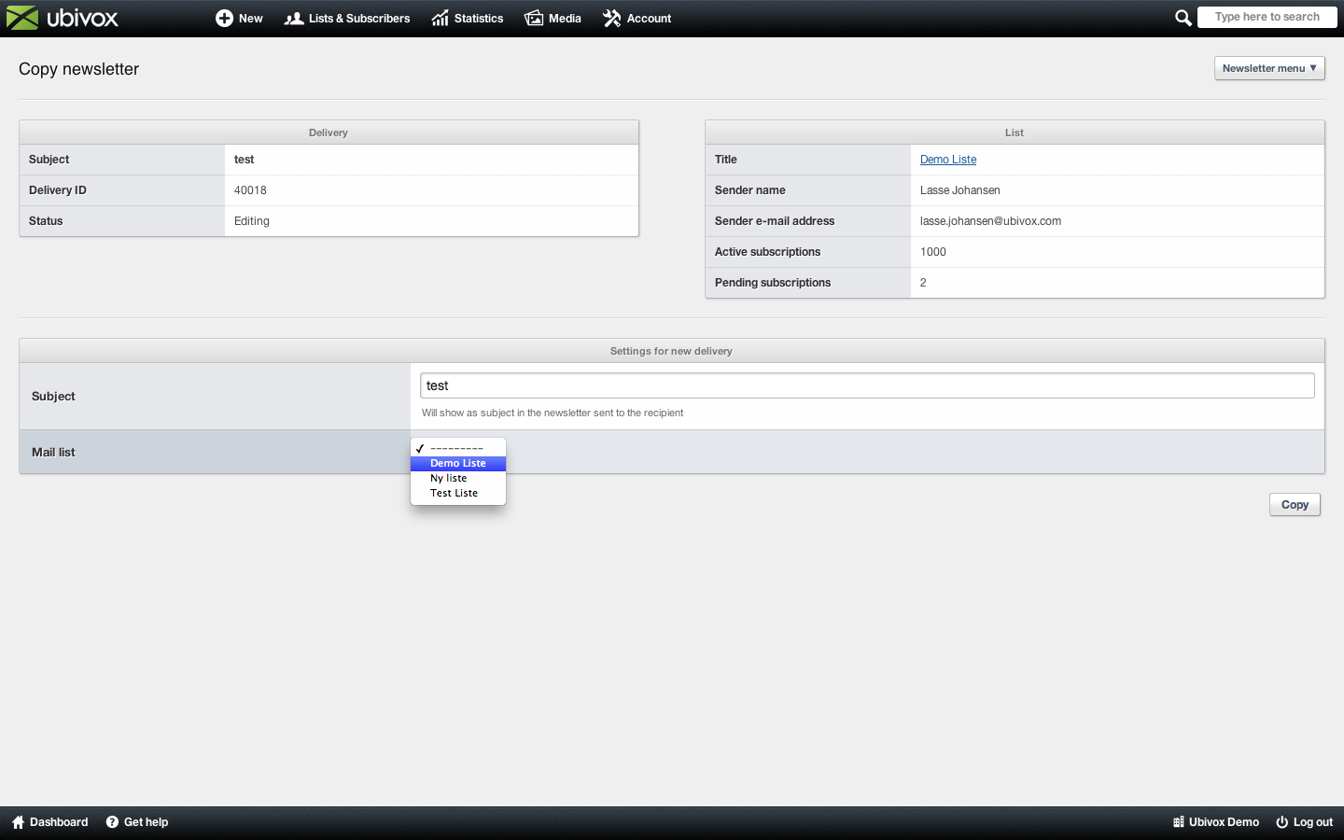Open the Demo Liste link
The height and width of the screenshot is (840, 1344).
pyautogui.click(x=948, y=160)
